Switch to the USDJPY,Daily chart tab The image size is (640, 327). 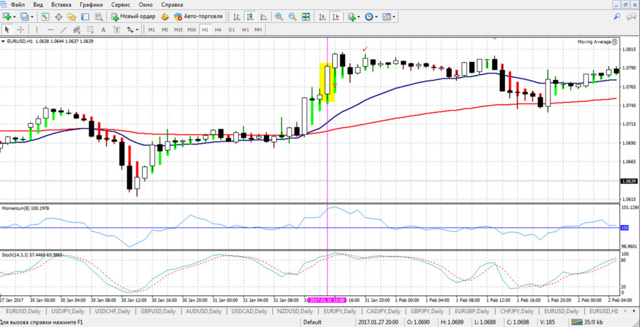67,311
